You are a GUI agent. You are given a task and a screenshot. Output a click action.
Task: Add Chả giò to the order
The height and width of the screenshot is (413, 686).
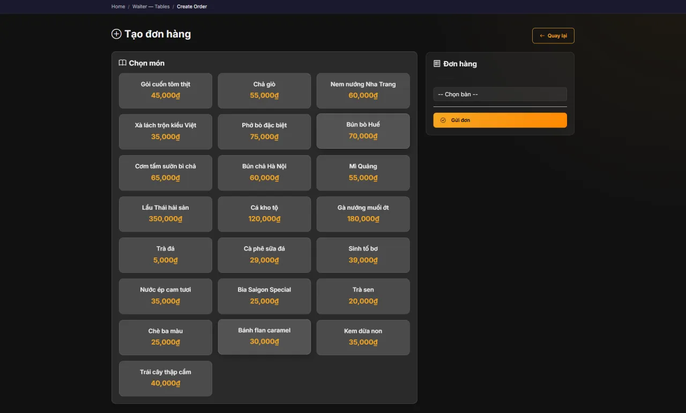click(x=264, y=91)
